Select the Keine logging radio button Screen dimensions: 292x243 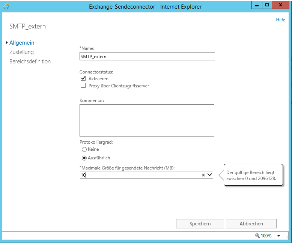84,149
